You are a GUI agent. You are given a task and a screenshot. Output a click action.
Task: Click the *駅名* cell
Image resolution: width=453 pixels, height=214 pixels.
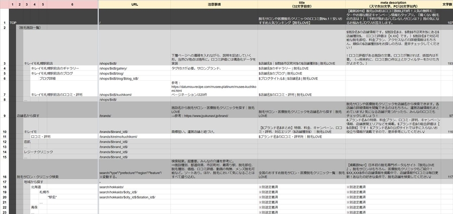click(52, 197)
